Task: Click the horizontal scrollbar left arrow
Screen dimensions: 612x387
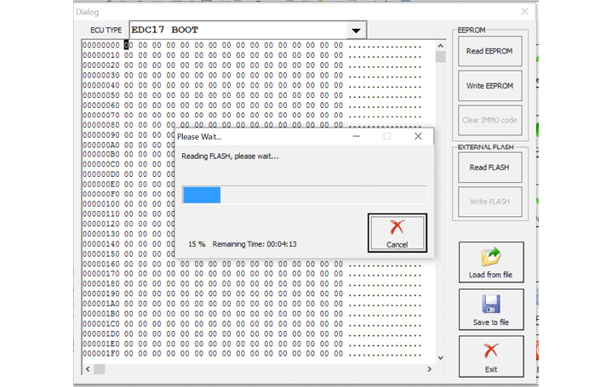Action: tap(88, 368)
